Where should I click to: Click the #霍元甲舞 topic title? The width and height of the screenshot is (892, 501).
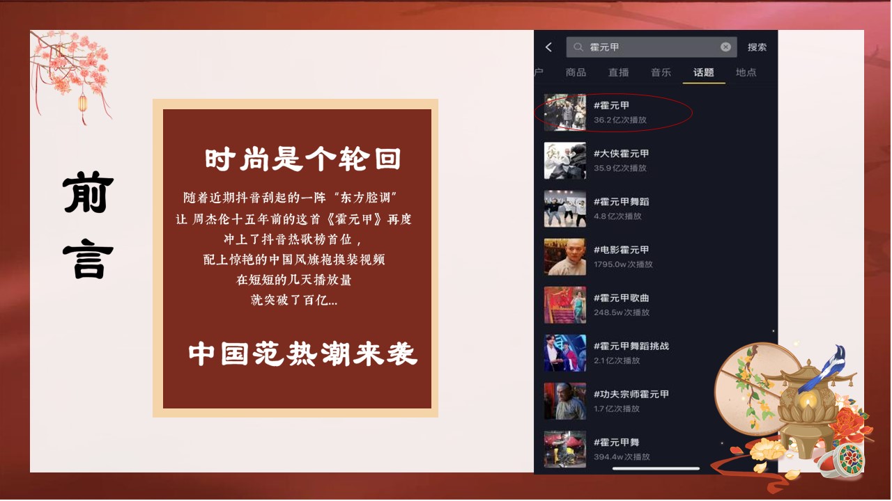click(x=617, y=442)
